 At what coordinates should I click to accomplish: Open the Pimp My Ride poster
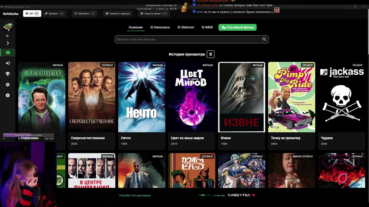click(291, 97)
